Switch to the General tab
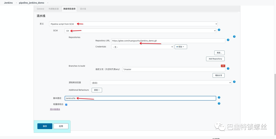The width and height of the screenshot is (276, 139). point(40,9)
